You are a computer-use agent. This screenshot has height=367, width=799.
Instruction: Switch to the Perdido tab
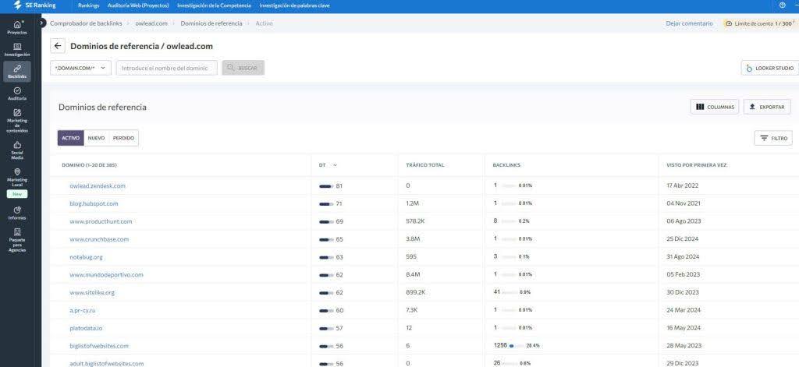(x=123, y=138)
